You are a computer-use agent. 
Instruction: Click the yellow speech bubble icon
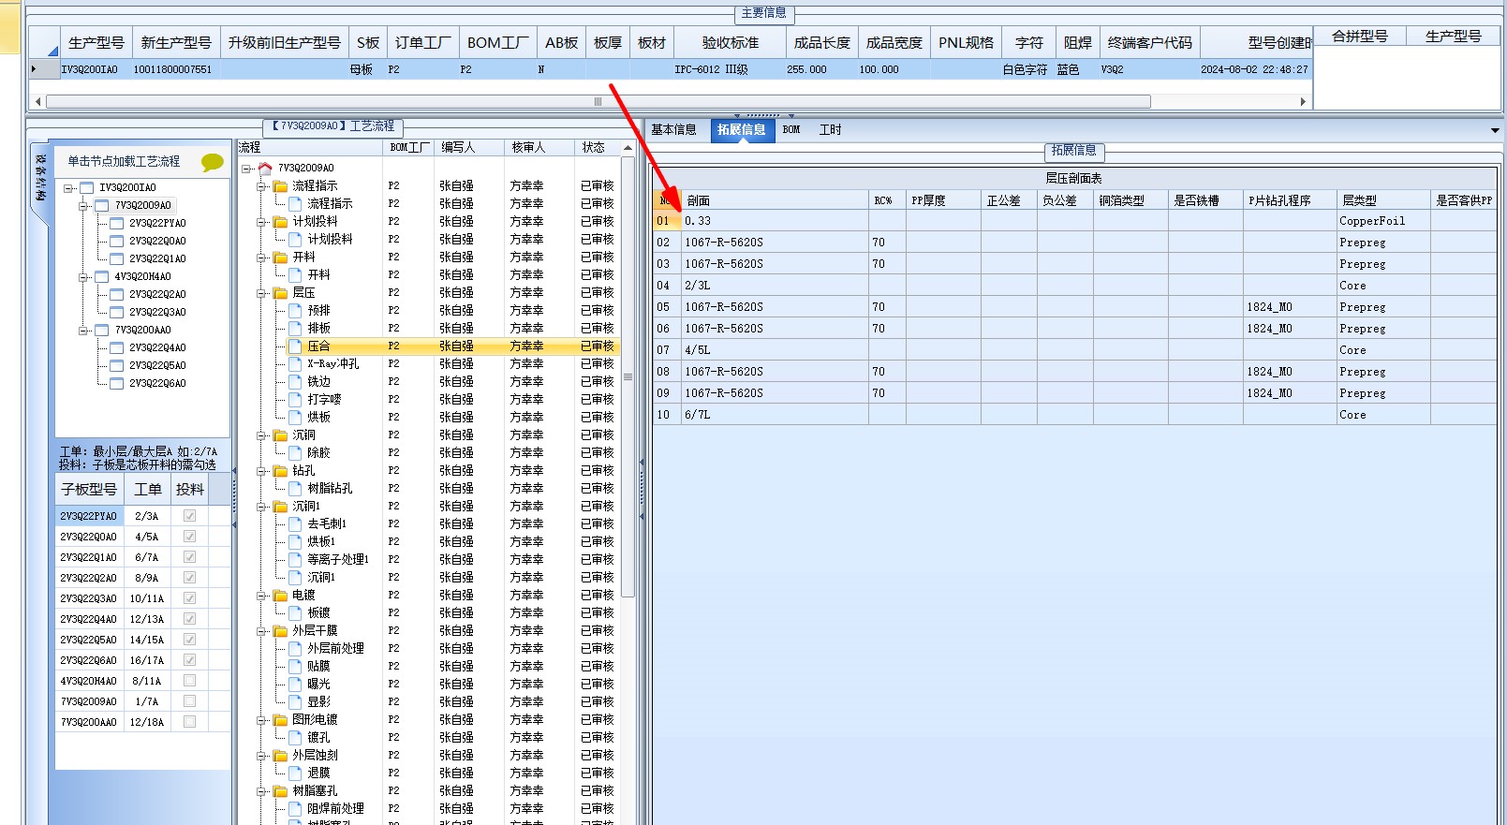point(213,162)
